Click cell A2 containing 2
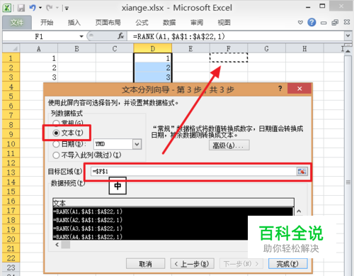Screen dimensions: 354x276 tap(39, 67)
